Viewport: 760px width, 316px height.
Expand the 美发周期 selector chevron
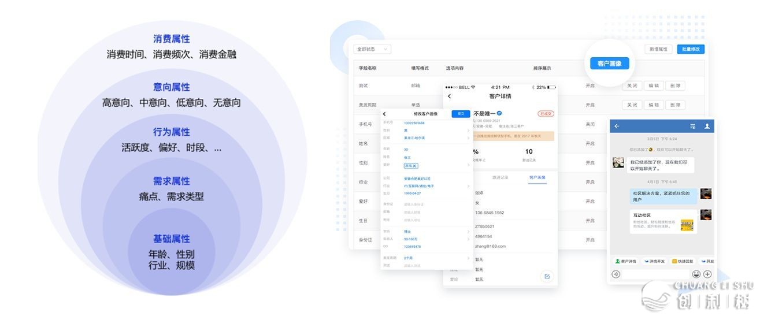[x=468, y=258]
